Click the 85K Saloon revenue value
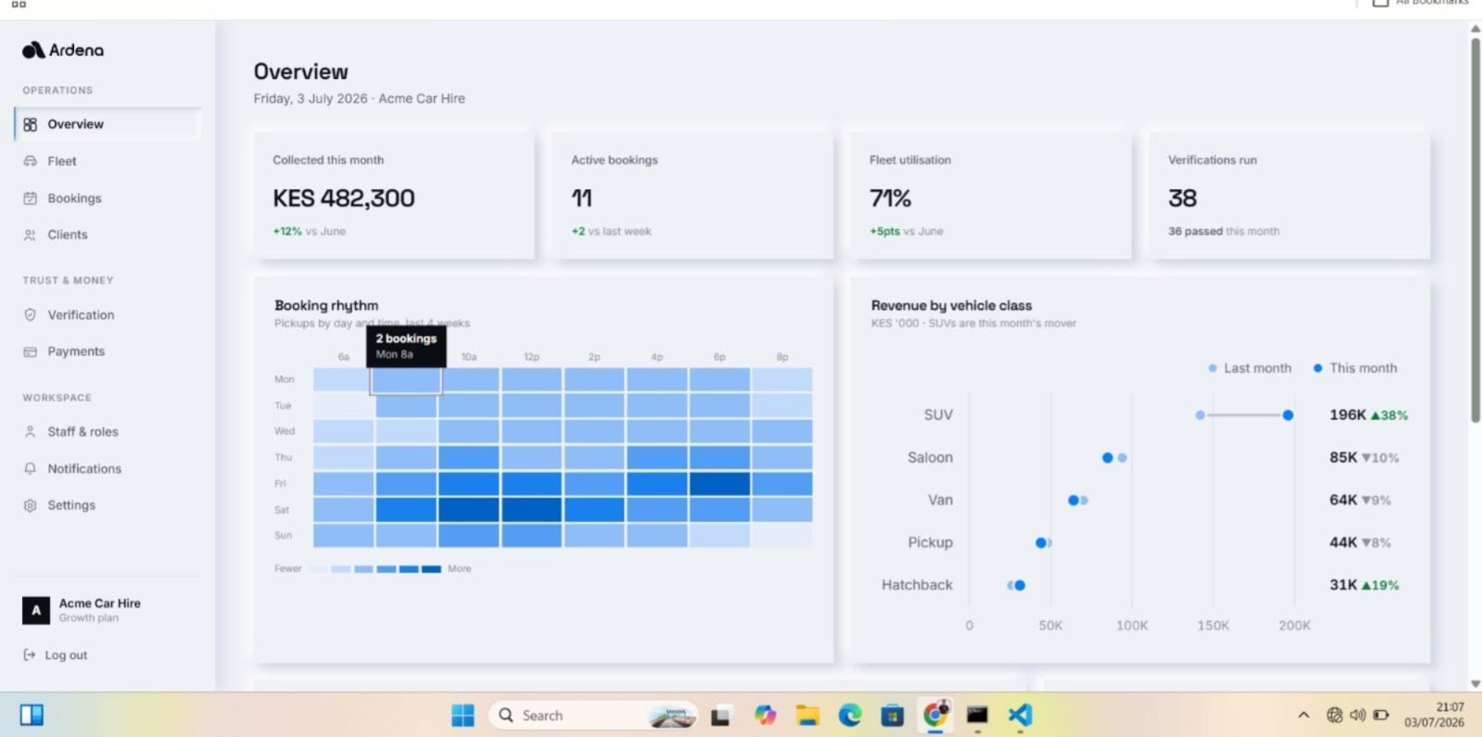The width and height of the screenshot is (1482, 737). coord(1343,458)
